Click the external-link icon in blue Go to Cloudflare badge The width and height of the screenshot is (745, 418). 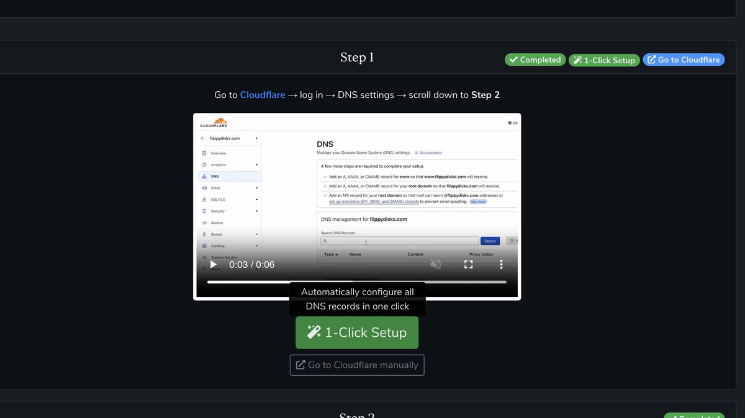[x=651, y=60]
